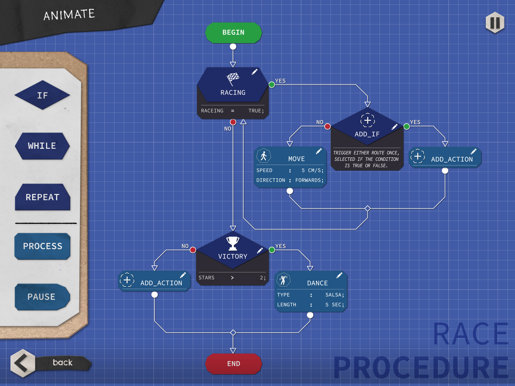Click the RACING block title
The height and width of the screenshot is (386, 515).
(x=233, y=92)
